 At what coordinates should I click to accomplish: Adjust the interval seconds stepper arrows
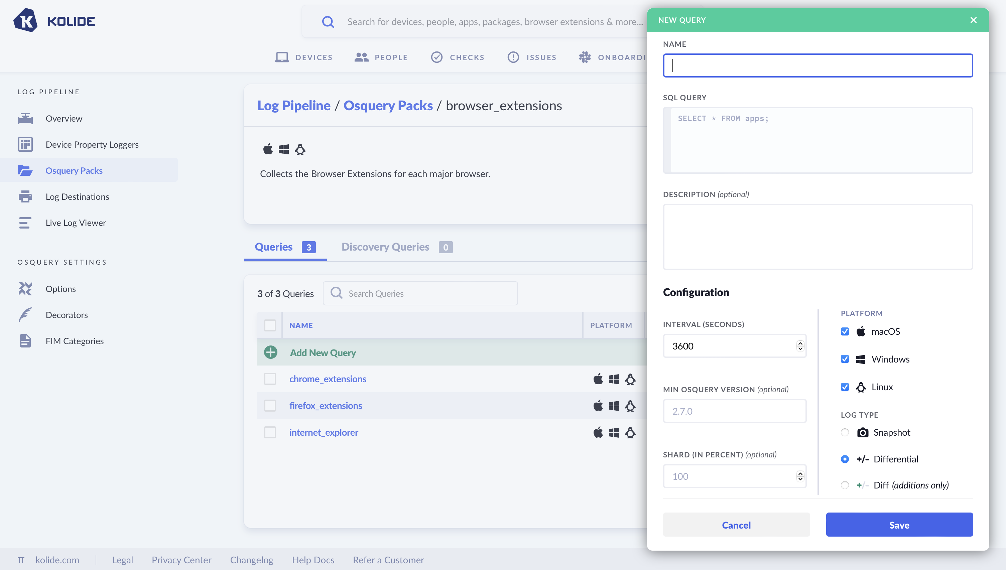800,346
